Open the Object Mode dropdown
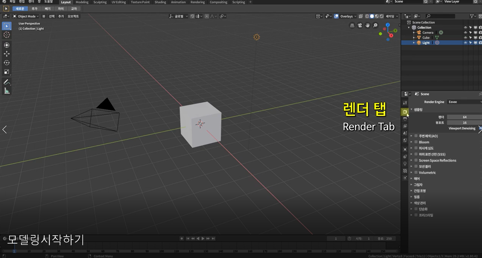 pos(26,16)
